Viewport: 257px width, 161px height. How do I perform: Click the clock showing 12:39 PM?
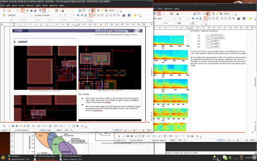pos(249,158)
